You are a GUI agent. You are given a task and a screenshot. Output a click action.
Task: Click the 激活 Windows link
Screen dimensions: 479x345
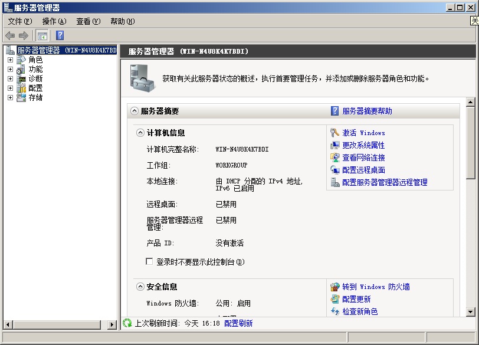pyautogui.click(x=363, y=133)
